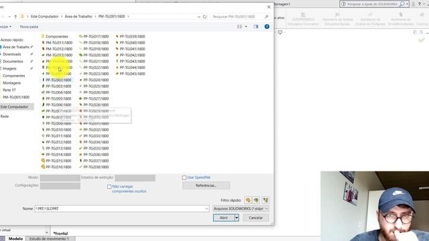Click part icon of PP-TG(045)1800
429x241 pixels.
pos(117,74)
